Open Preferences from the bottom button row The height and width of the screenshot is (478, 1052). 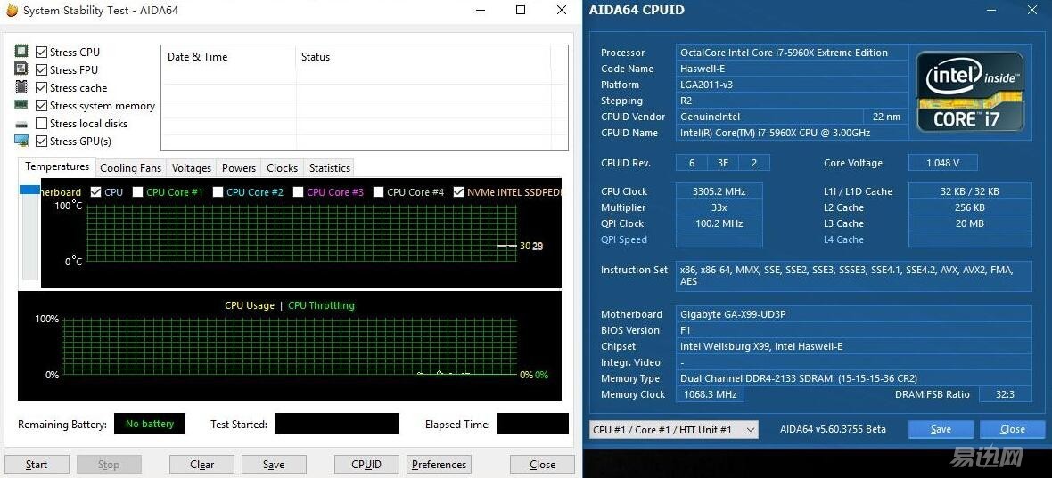pyautogui.click(x=439, y=465)
